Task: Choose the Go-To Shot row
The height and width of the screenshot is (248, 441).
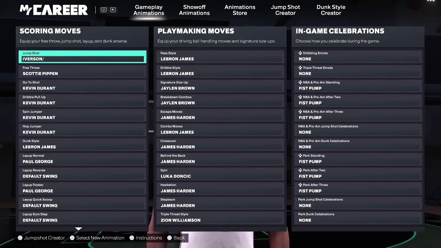Action: [82, 86]
